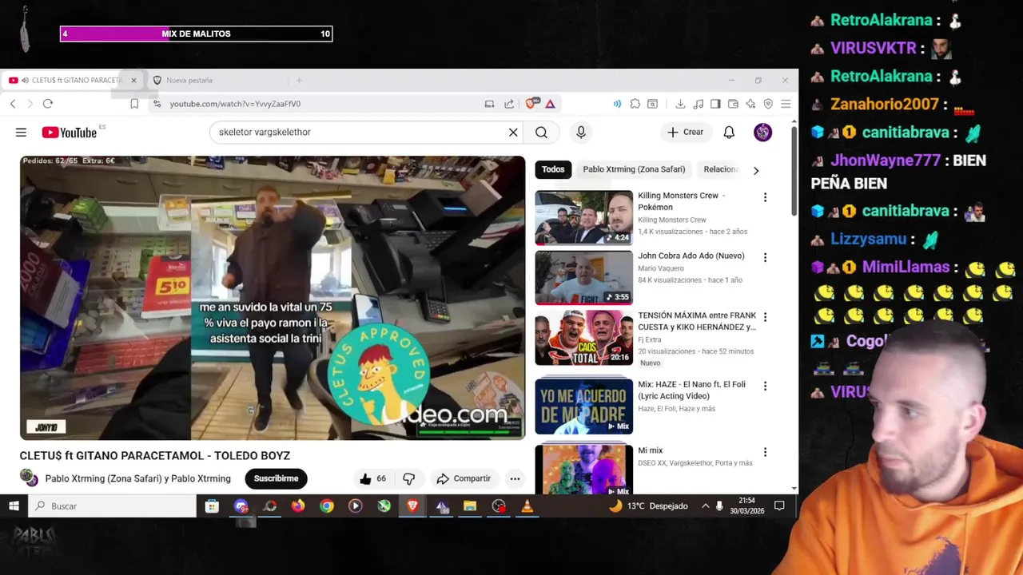Toggle the browser sidebar panel

coord(715,104)
